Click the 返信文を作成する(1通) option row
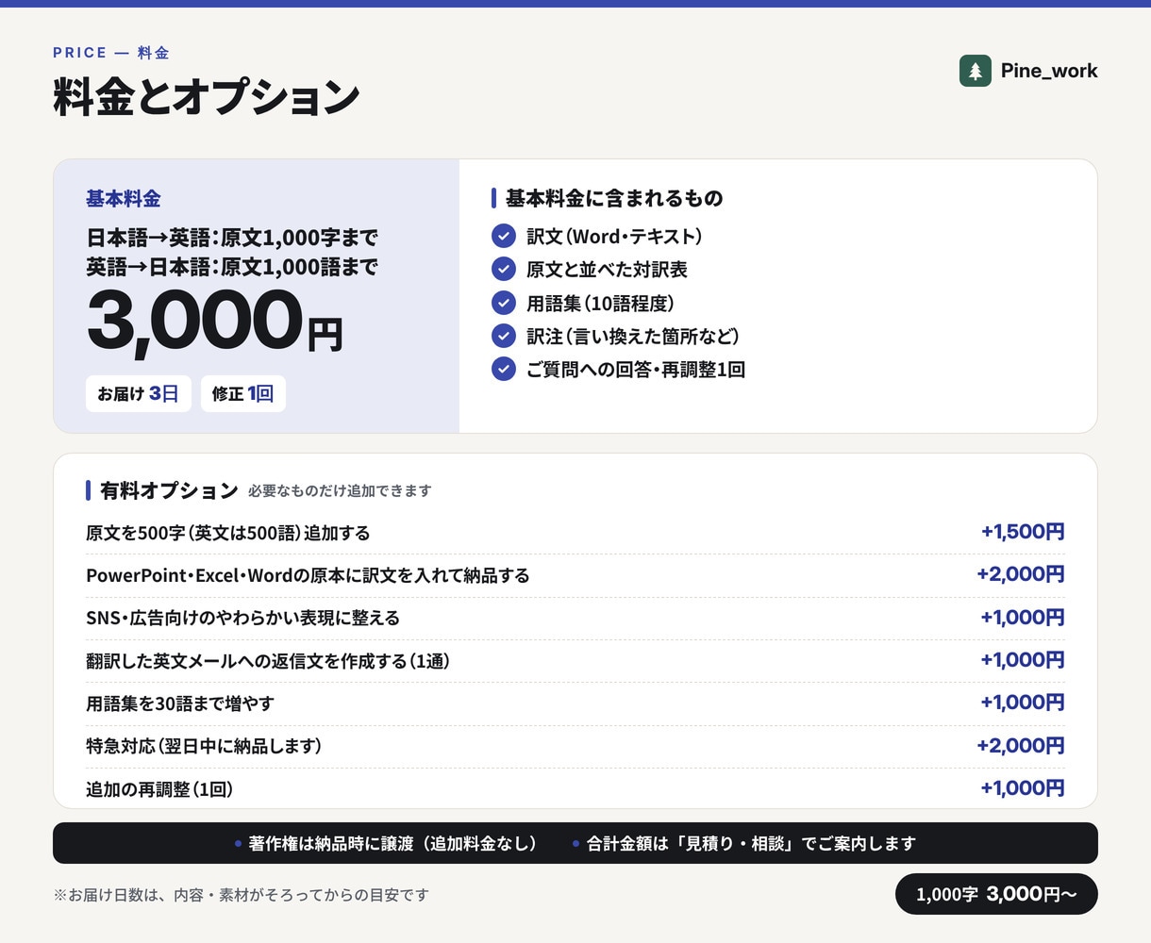 click(x=575, y=660)
